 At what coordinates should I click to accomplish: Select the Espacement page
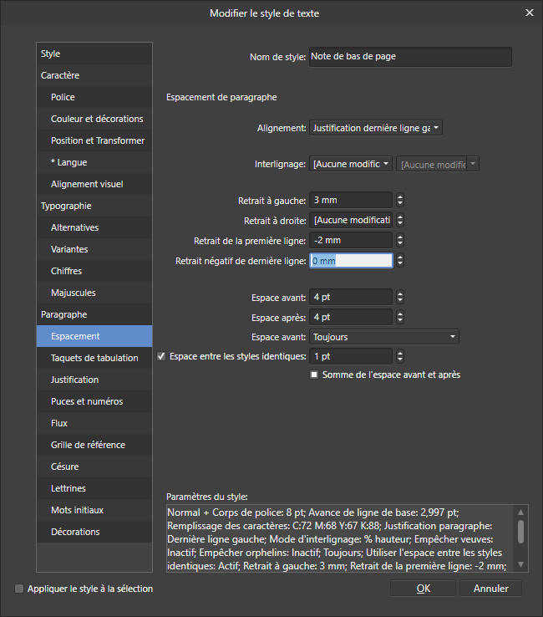click(94, 336)
